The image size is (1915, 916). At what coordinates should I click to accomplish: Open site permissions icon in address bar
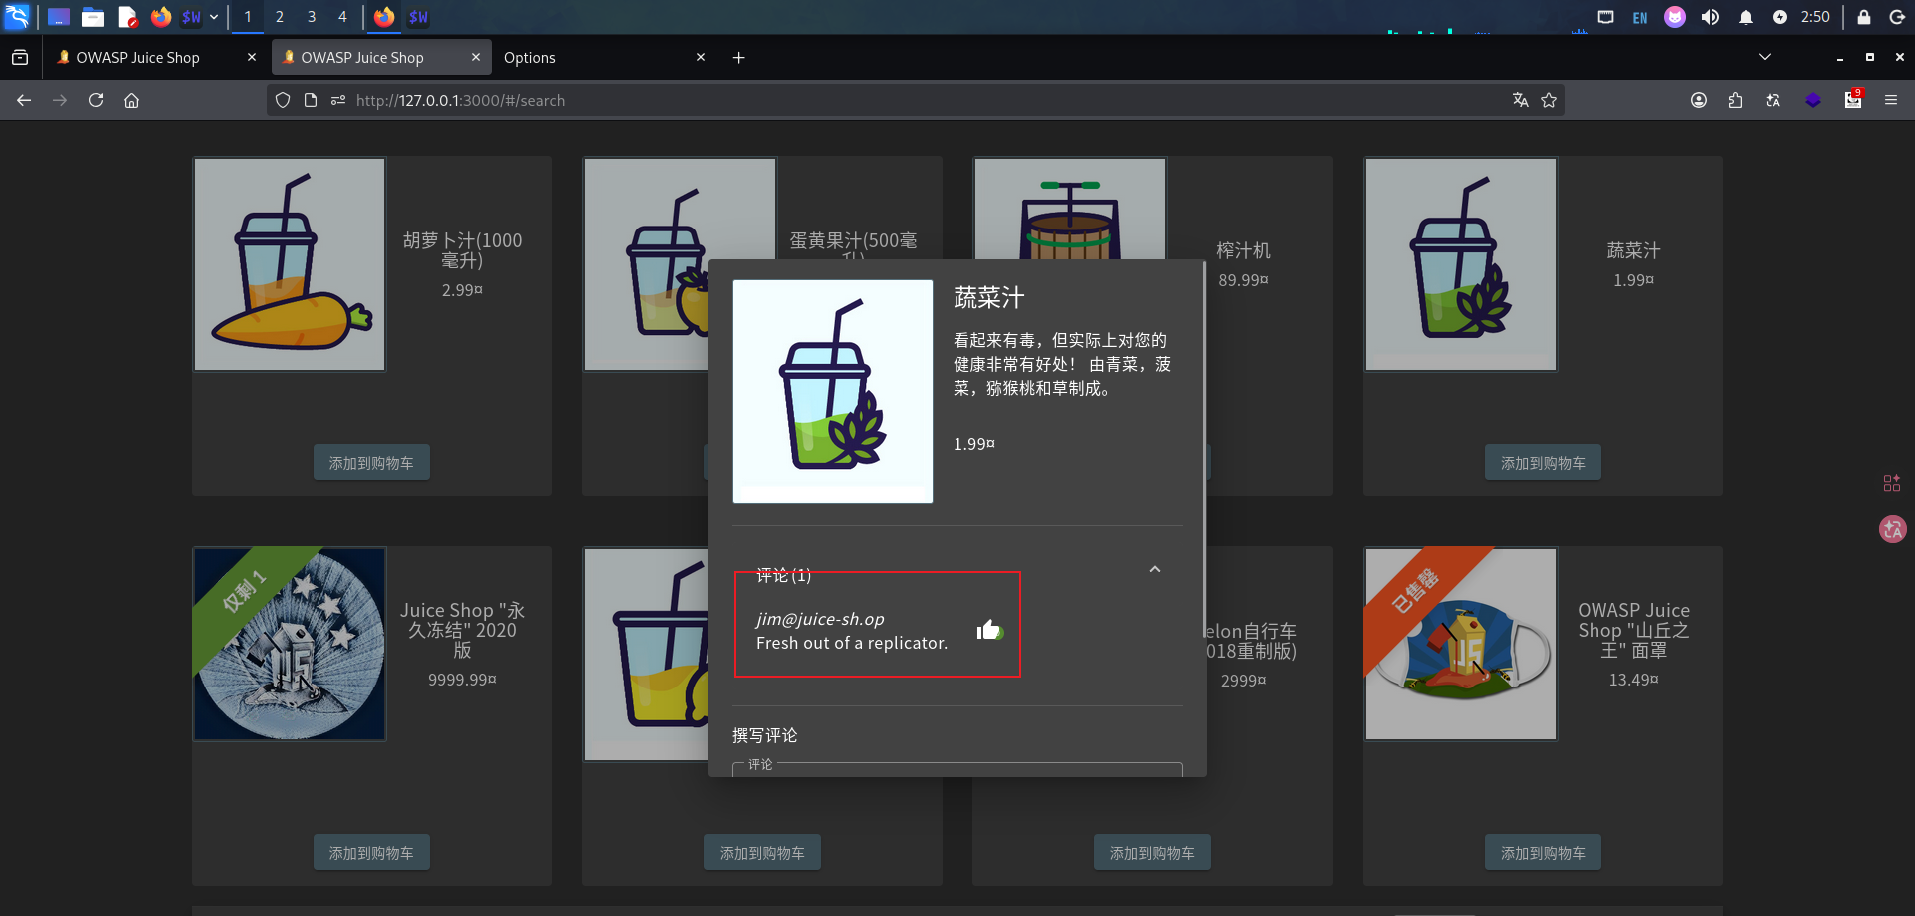tap(338, 100)
